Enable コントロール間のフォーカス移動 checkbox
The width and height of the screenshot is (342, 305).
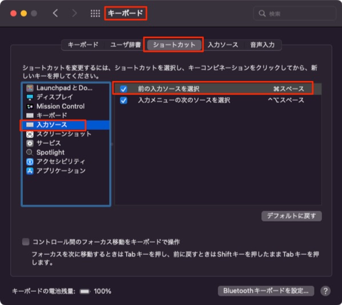coord(26,242)
